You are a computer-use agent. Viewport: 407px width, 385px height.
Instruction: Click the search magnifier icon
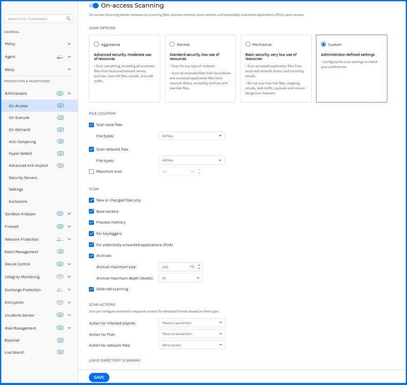coord(68,18)
